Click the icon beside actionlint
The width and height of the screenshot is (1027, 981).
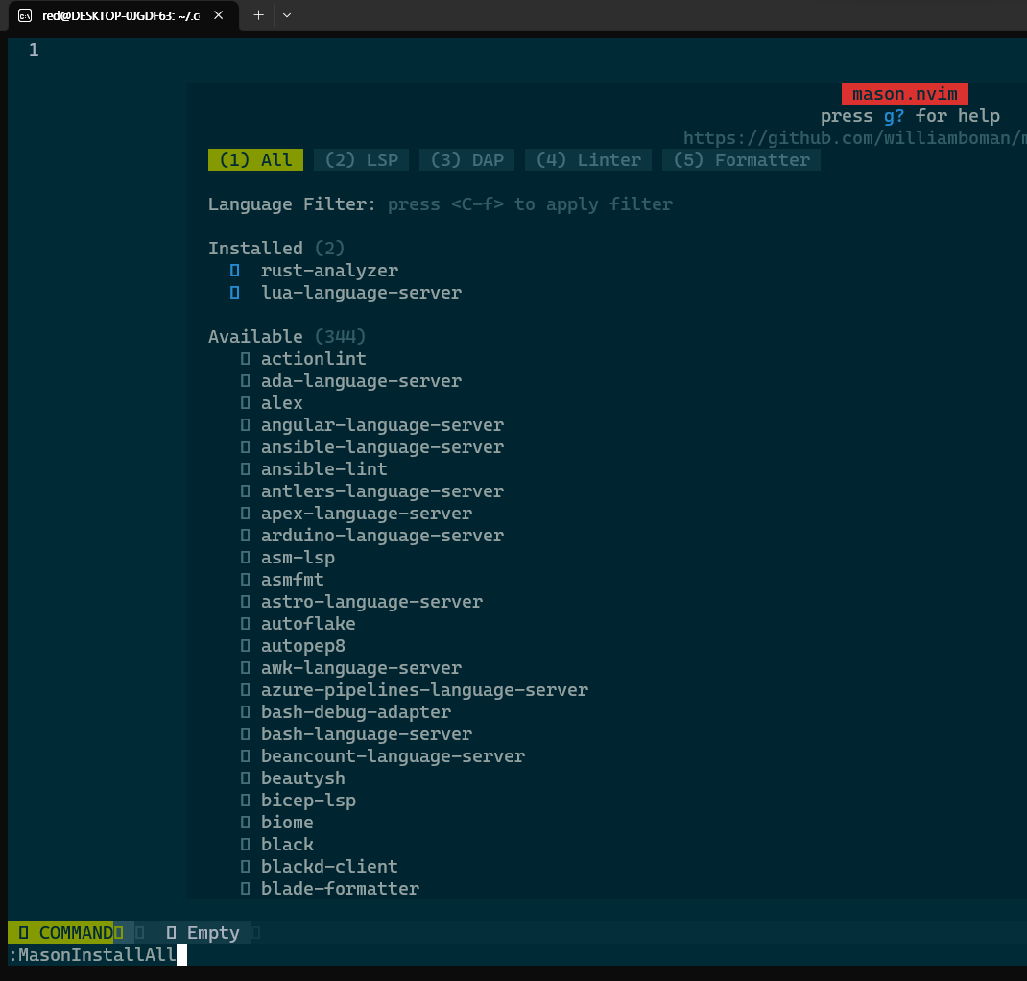point(245,359)
